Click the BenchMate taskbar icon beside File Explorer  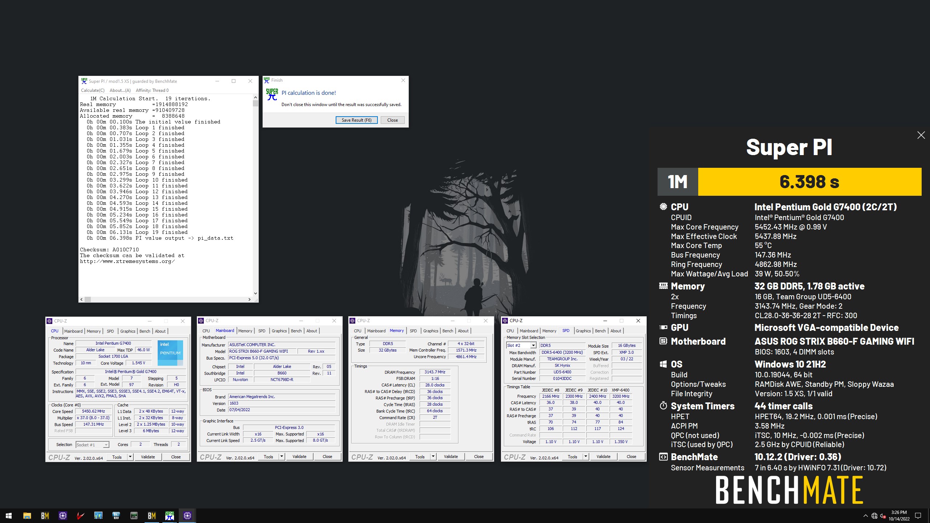coord(45,516)
